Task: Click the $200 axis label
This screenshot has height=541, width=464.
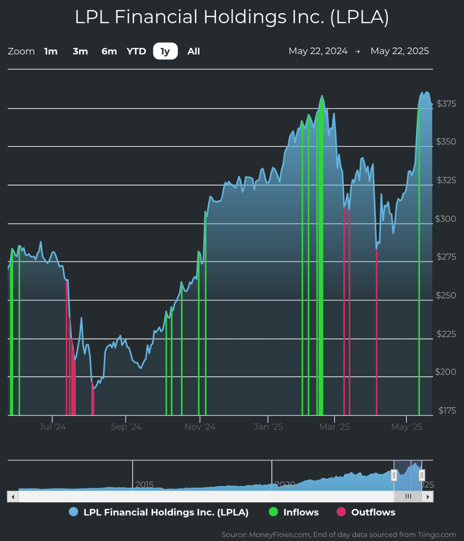Action: coord(446,372)
